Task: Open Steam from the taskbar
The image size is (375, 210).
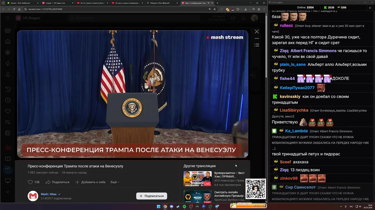Action: (x=178, y=206)
